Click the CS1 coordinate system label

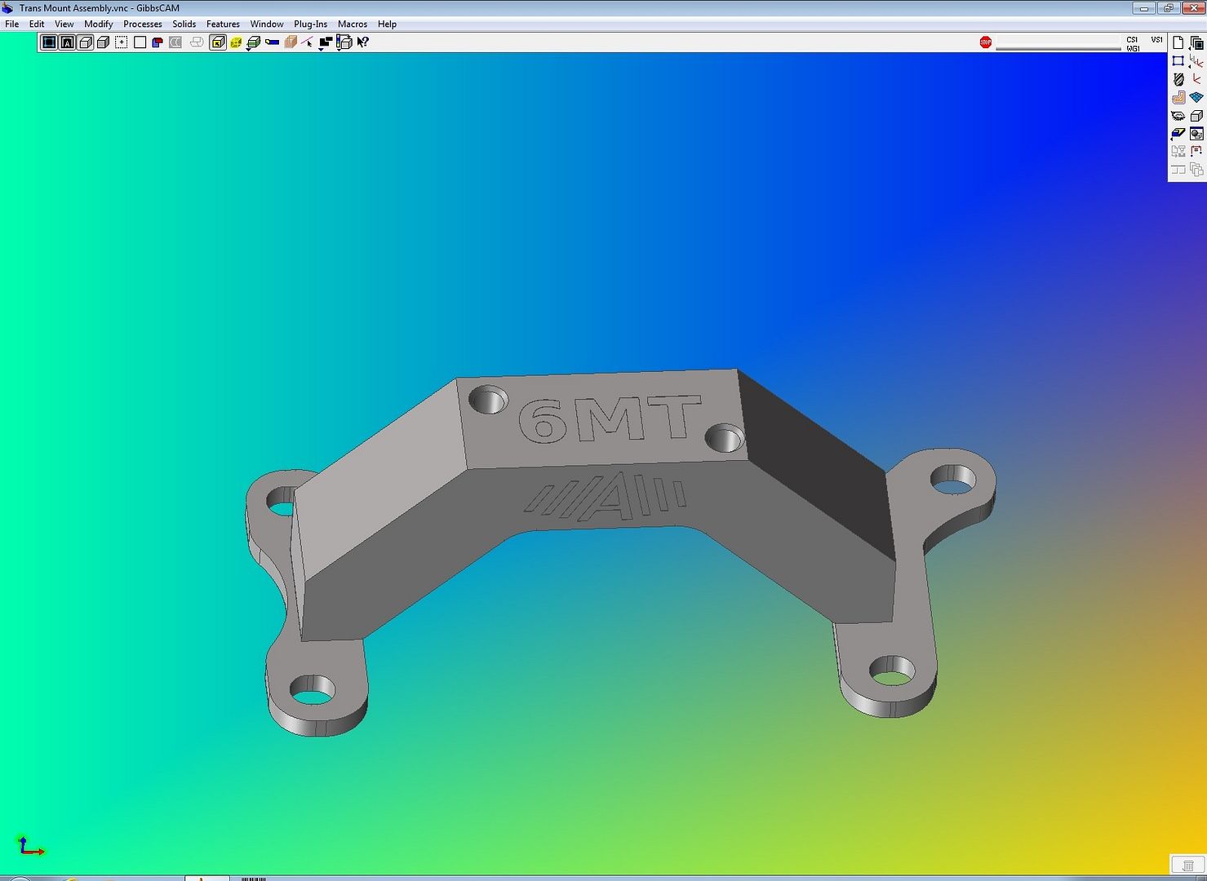[1132, 39]
